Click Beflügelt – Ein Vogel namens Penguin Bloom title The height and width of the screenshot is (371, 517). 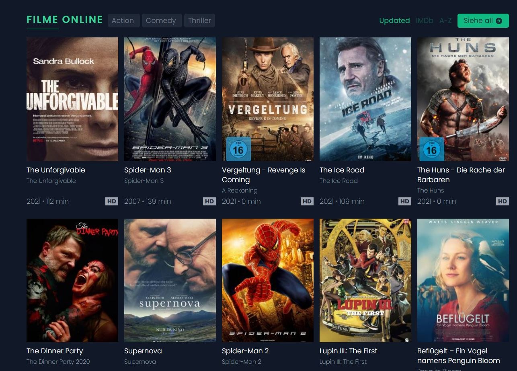pyautogui.click(x=459, y=356)
